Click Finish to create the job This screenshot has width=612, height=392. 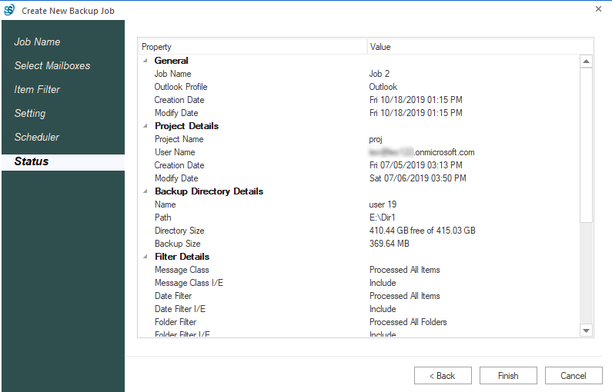pyautogui.click(x=508, y=376)
